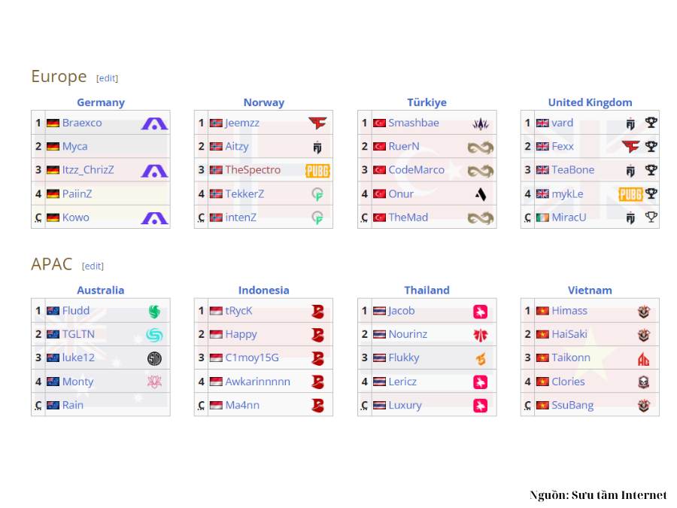
Task: Click the team logo beside Braexco
Action: click(x=154, y=123)
